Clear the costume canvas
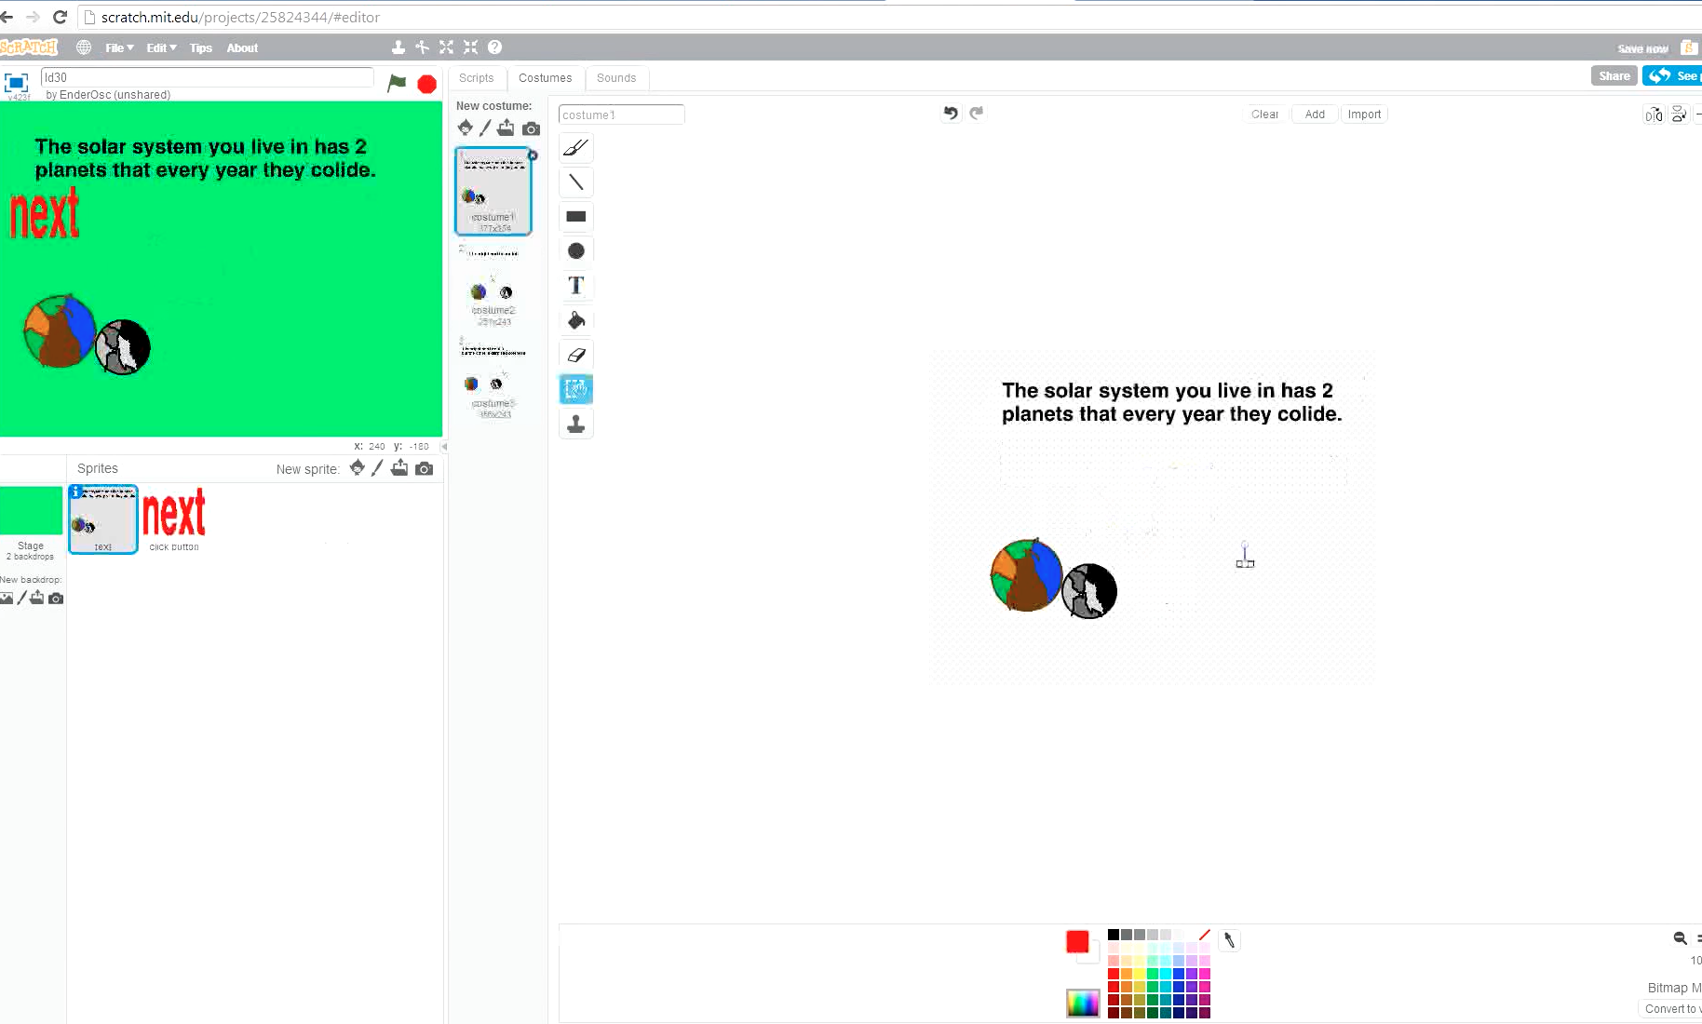The width and height of the screenshot is (1702, 1024). (1264, 115)
